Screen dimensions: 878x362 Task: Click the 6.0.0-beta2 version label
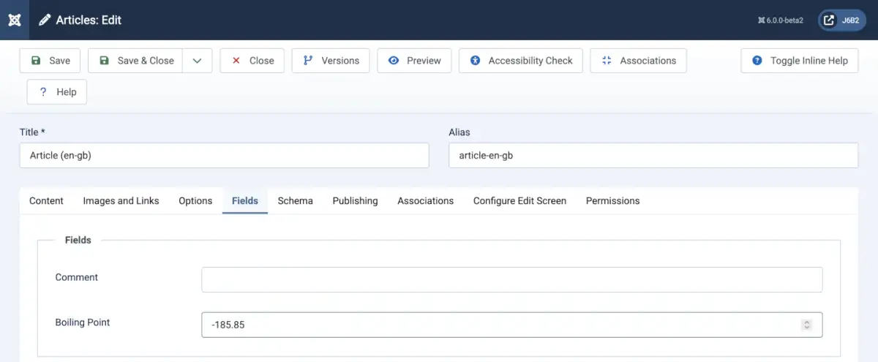pos(781,20)
